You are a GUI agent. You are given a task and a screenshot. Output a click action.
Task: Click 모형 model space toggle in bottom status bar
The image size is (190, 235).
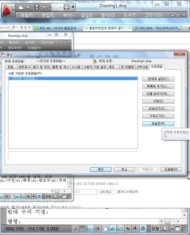tap(155, 228)
